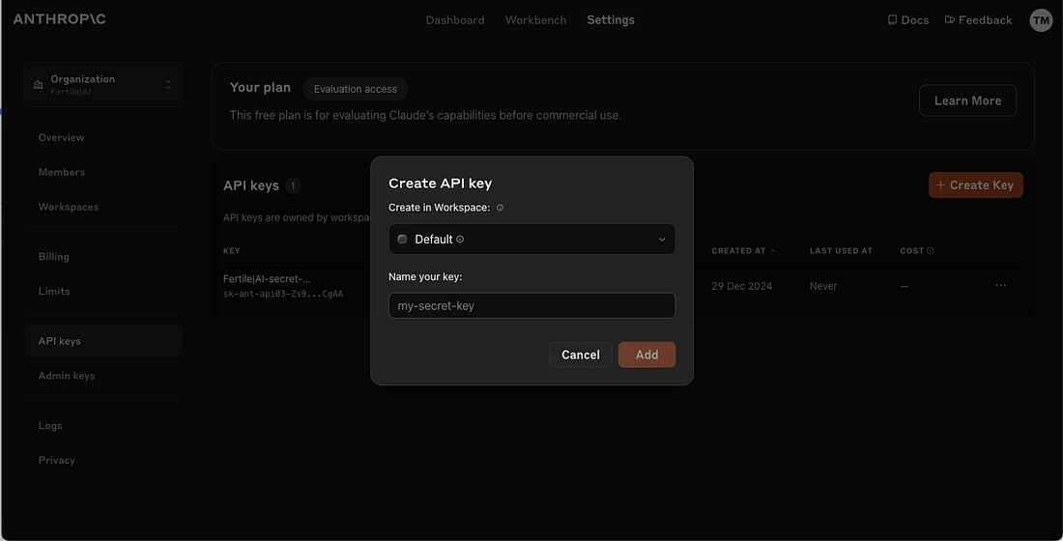The height and width of the screenshot is (541, 1063).
Task: Click the 29 Dec 2024 created date
Action: click(741, 286)
